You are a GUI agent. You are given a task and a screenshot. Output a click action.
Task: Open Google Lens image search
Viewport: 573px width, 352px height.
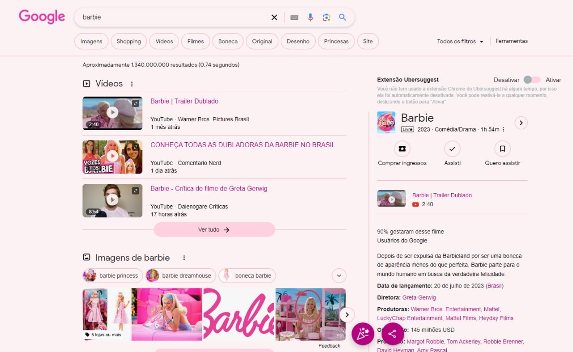click(x=326, y=17)
